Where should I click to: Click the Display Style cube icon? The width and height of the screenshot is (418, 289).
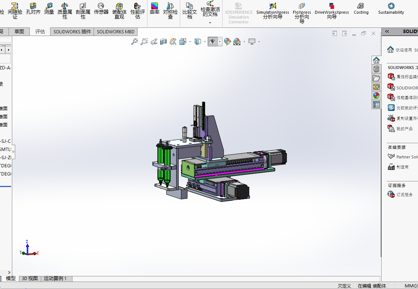[x=198, y=42]
